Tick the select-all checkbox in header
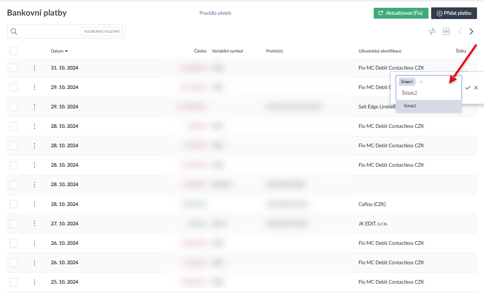484x293 pixels. (x=14, y=51)
